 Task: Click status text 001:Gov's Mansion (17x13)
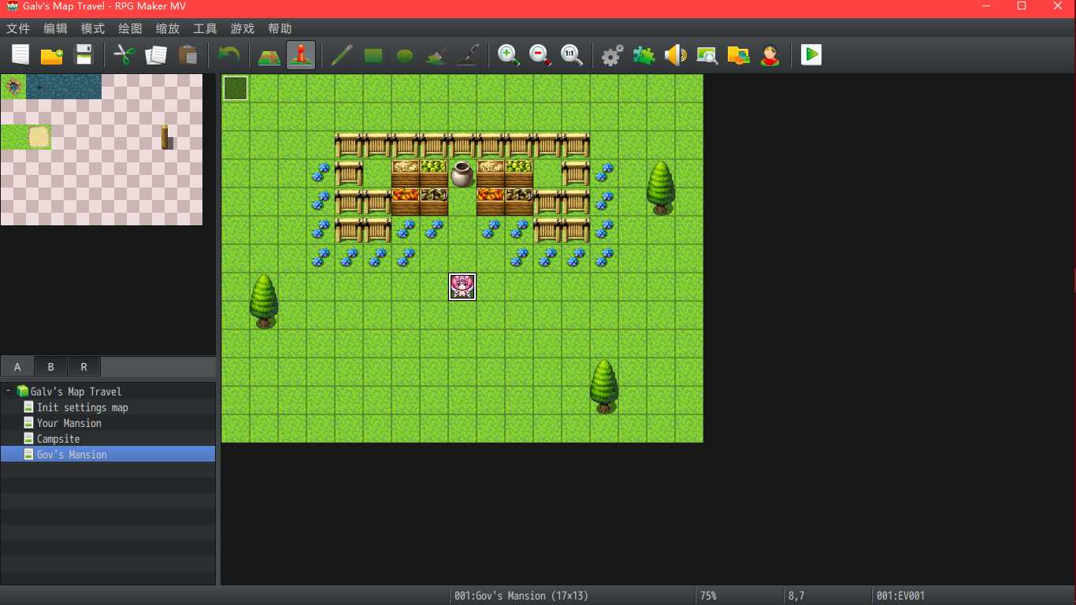[521, 596]
